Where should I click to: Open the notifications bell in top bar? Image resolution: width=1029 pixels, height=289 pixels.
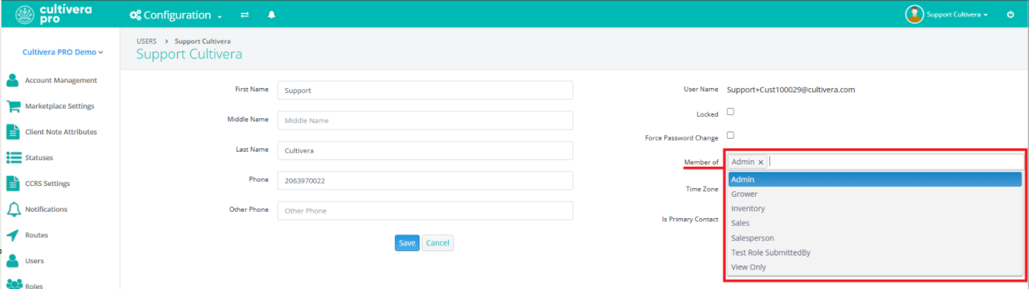point(272,15)
